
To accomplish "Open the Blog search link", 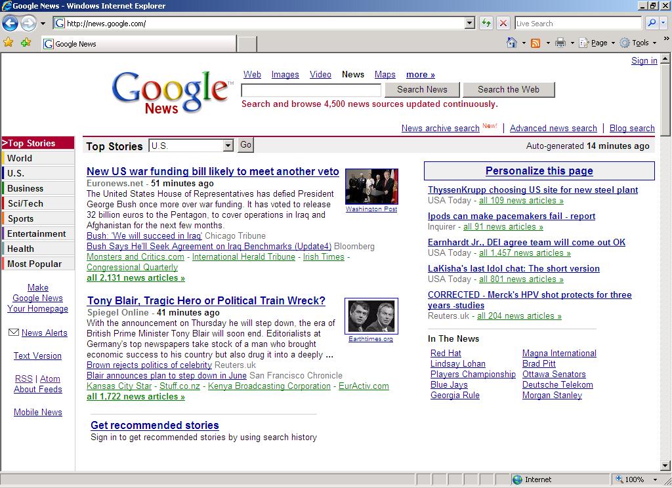I will pyautogui.click(x=632, y=128).
